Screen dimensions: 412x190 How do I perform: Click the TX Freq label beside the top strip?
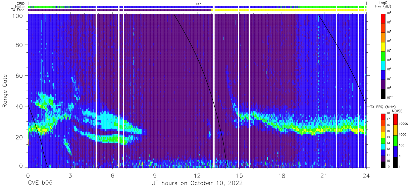point(18,10)
